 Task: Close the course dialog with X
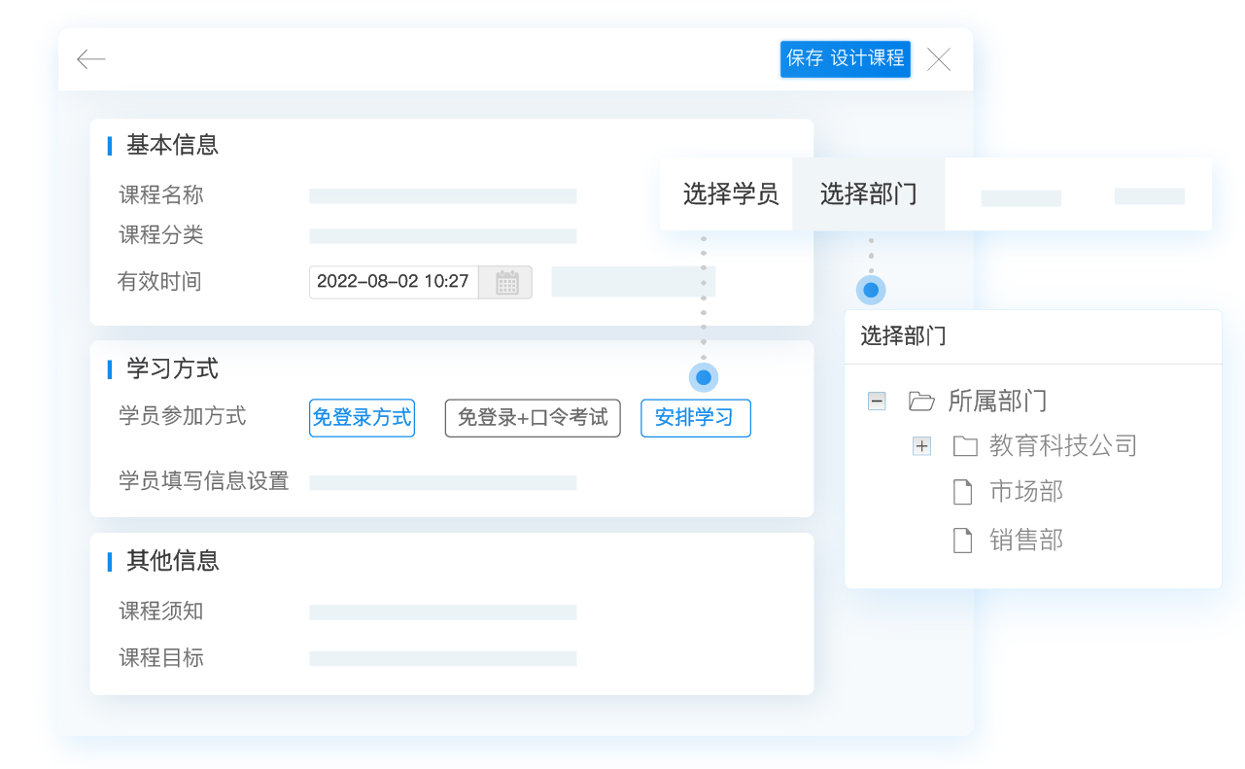pyautogui.click(x=938, y=59)
